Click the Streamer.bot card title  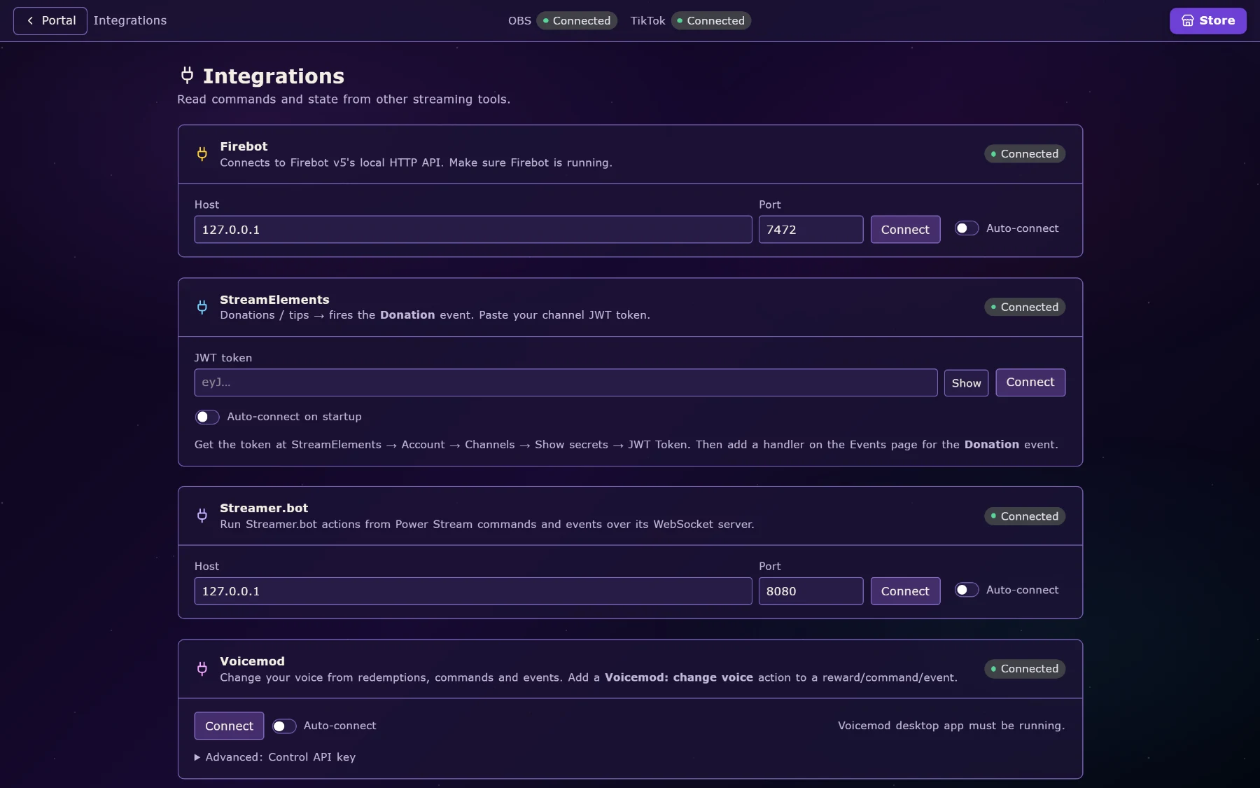[264, 508]
